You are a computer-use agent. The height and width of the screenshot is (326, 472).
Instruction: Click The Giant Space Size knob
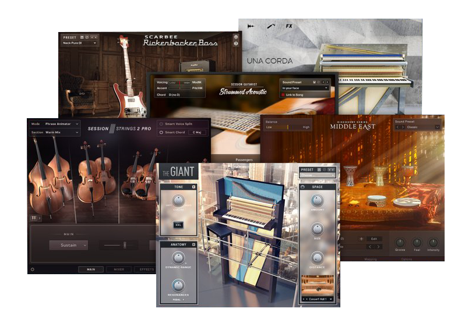coord(317,229)
